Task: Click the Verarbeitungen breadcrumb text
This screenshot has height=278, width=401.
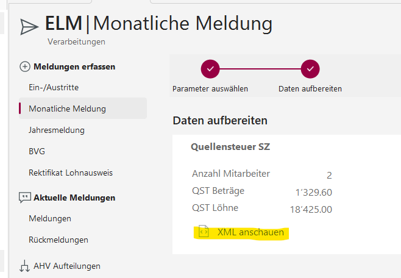Action: coord(76,42)
